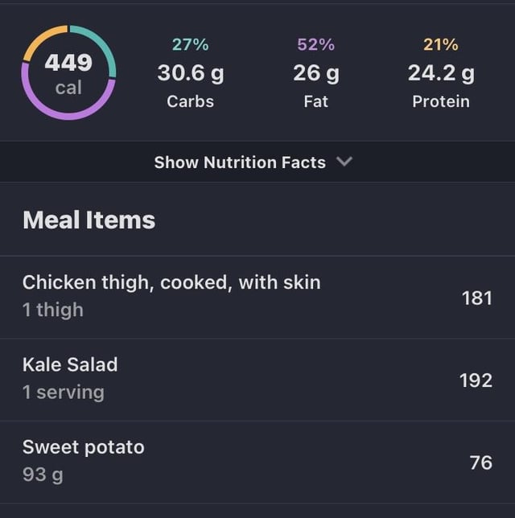Tap the 26 g Fat value
This screenshot has height=518, width=515.
coord(316,73)
